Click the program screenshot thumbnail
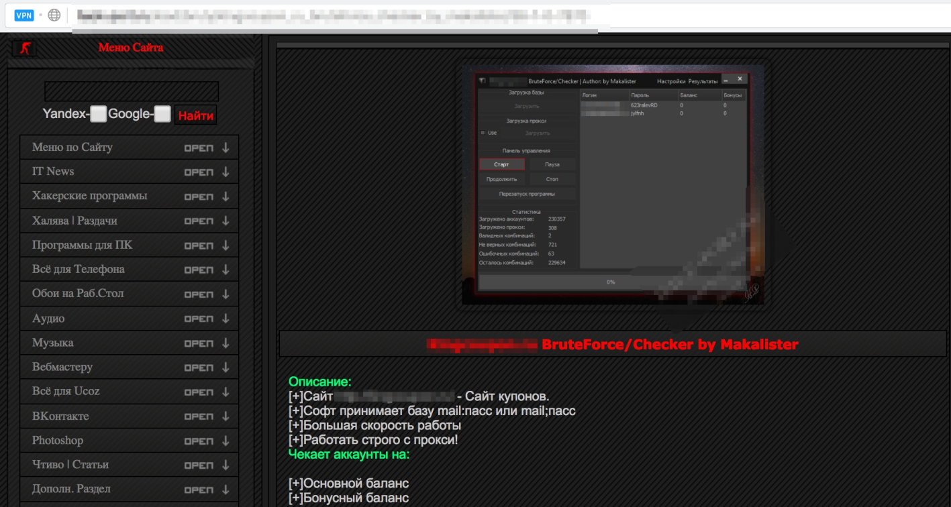The width and height of the screenshot is (951, 507). (x=612, y=184)
